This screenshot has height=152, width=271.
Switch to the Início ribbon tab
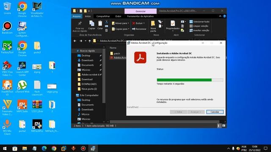(88, 16)
